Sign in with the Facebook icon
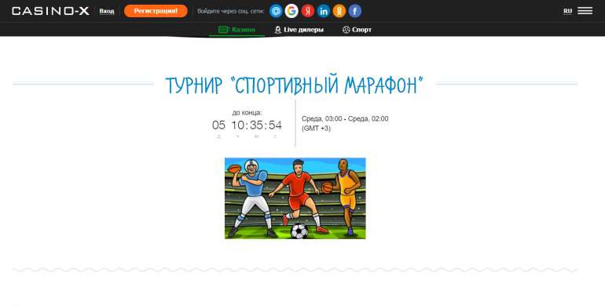The width and height of the screenshot is (605, 305). coord(355,11)
